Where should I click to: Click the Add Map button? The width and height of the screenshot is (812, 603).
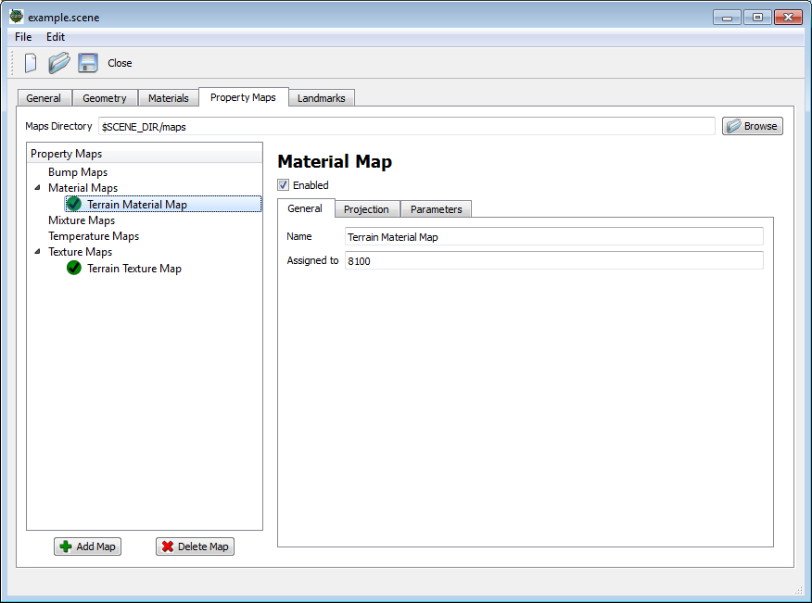pyautogui.click(x=87, y=546)
